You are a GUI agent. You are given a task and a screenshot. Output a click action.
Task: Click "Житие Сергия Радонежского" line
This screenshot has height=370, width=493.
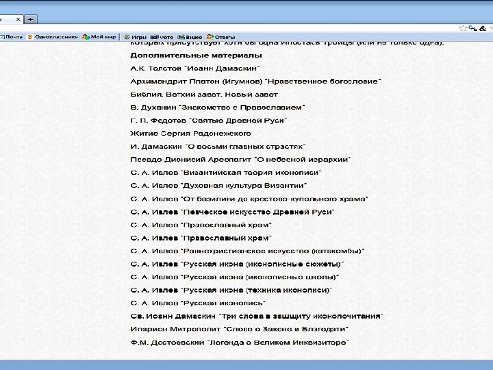pyautogui.click(x=190, y=134)
